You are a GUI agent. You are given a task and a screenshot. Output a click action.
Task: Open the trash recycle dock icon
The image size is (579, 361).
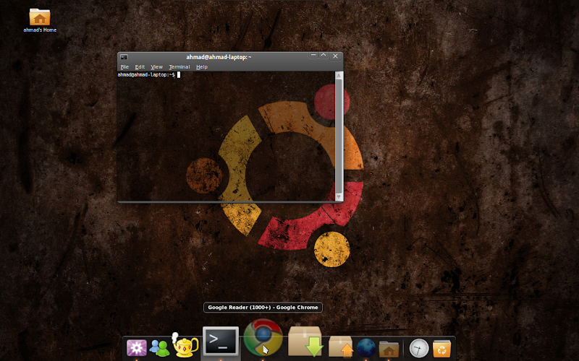click(441, 349)
